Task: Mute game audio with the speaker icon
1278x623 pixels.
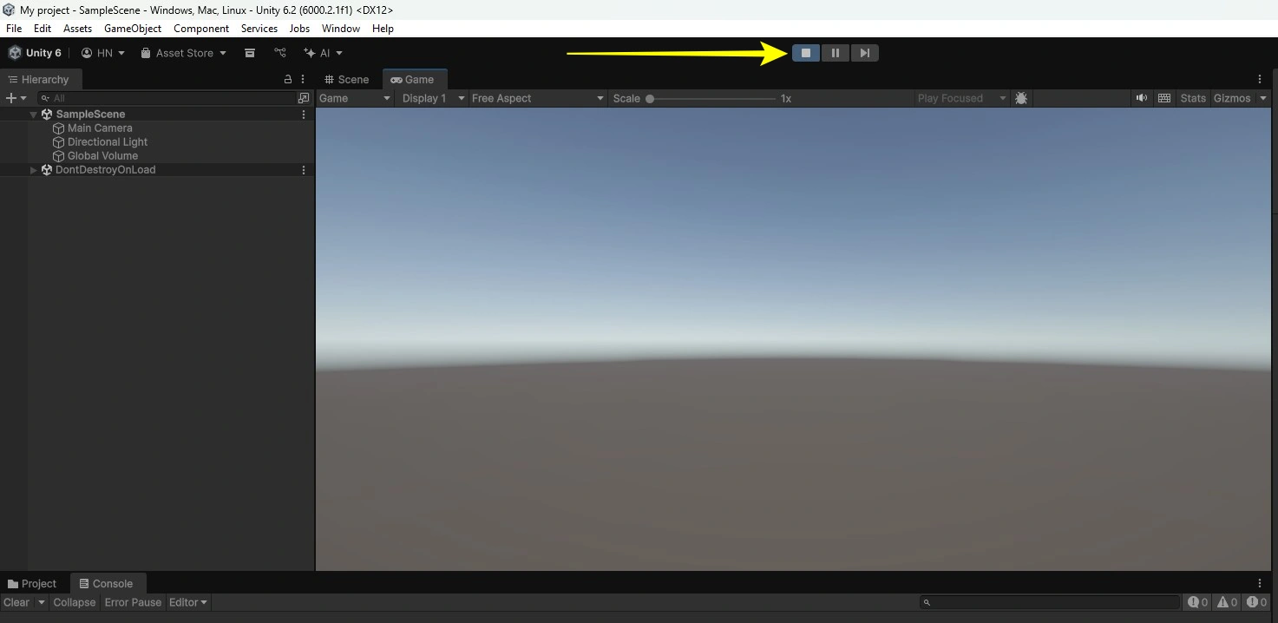Action: (1142, 98)
